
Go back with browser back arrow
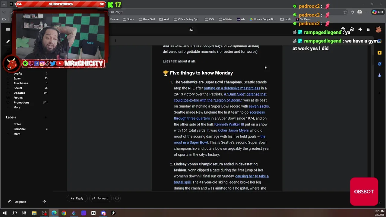[4, 12]
